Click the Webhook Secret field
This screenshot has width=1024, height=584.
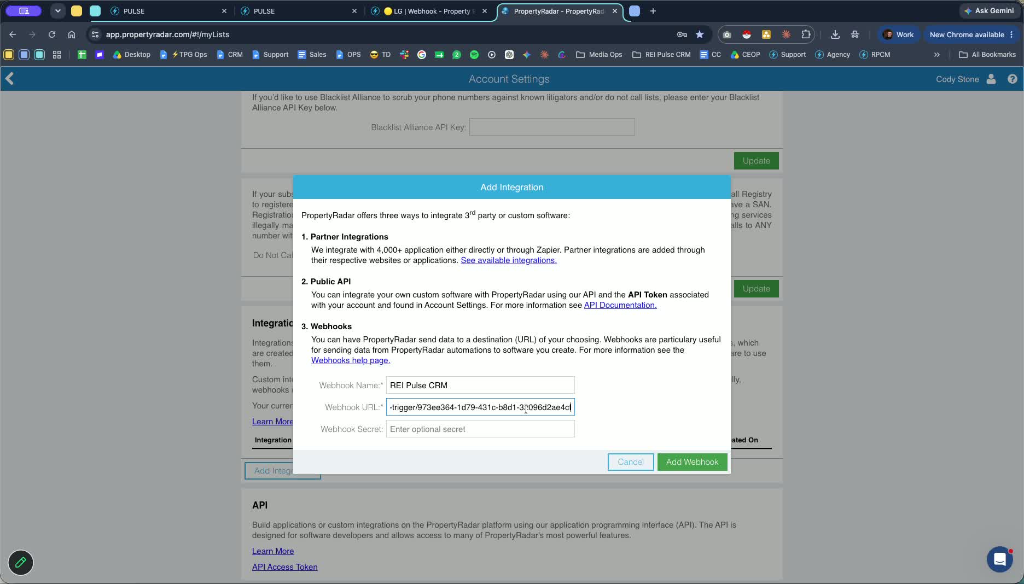click(480, 429)
